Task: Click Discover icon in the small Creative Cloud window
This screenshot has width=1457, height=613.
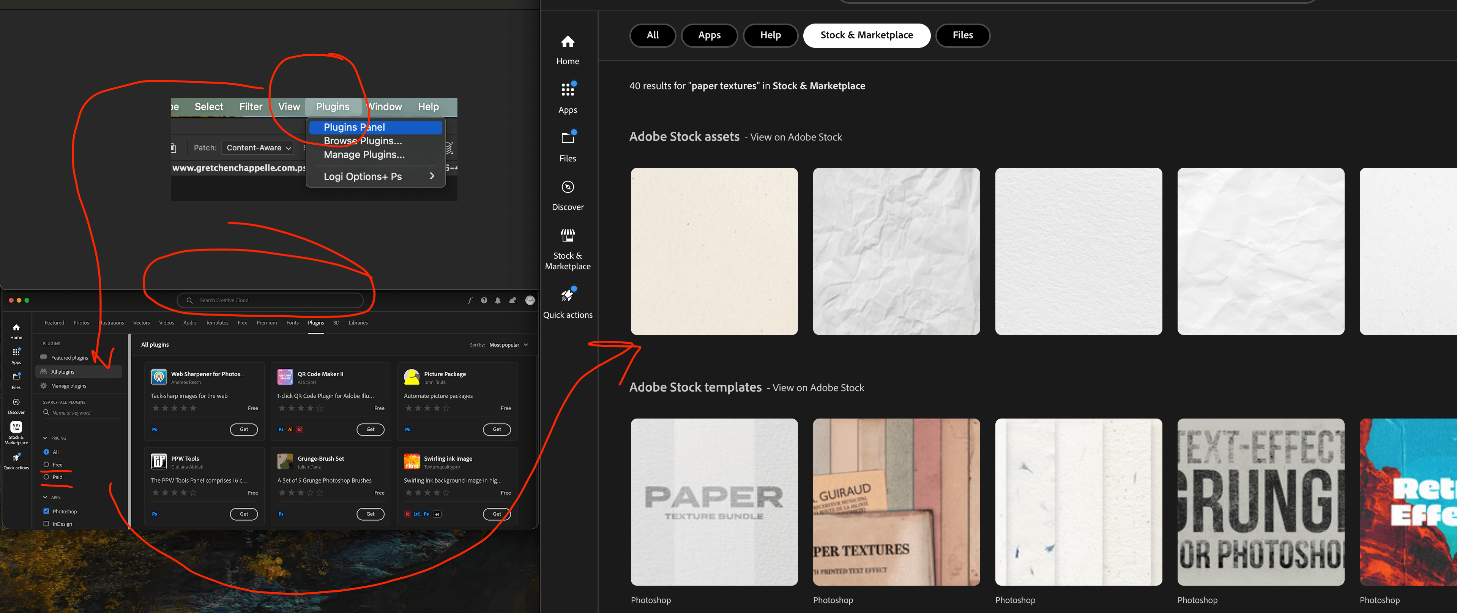Action: click(16, 402)
